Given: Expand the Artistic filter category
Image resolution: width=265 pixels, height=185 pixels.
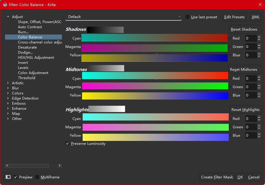Looking at the screenshot, I should tap(8, 83).
